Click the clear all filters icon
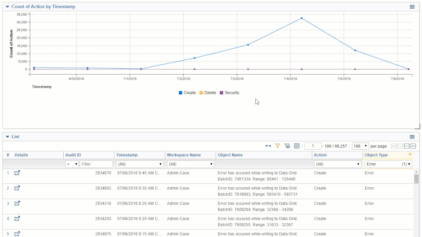 pos(287,146)
